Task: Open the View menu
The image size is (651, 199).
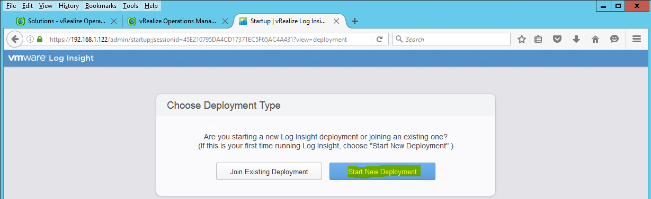Action: (46, 6)
